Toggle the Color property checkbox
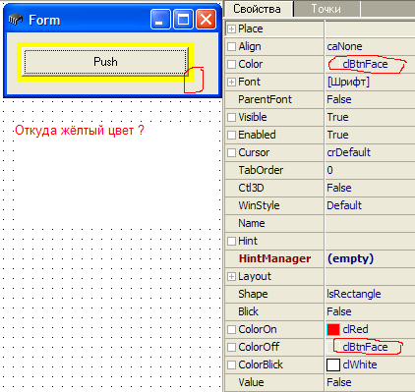 231,64
